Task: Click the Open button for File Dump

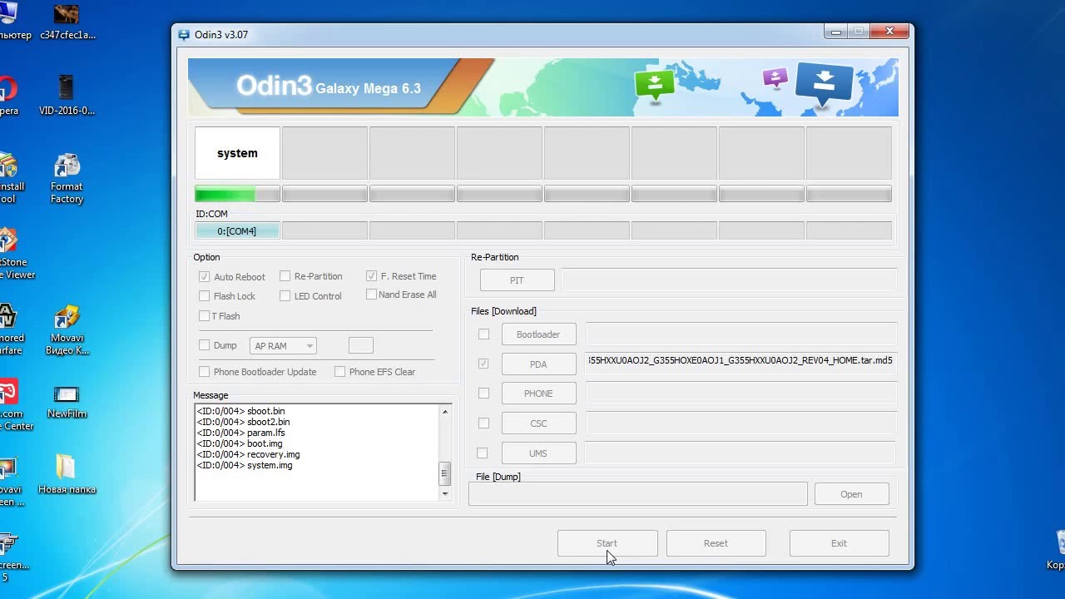Action: click(851, 494)
